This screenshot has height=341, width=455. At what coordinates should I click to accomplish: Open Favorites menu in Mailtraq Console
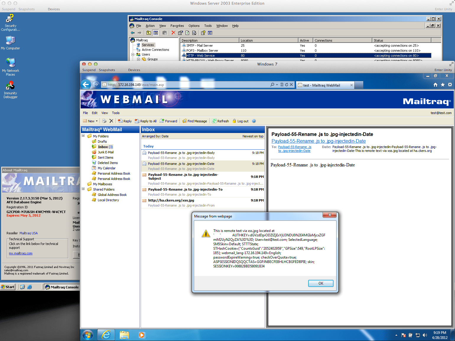click(x=177, y=26)
